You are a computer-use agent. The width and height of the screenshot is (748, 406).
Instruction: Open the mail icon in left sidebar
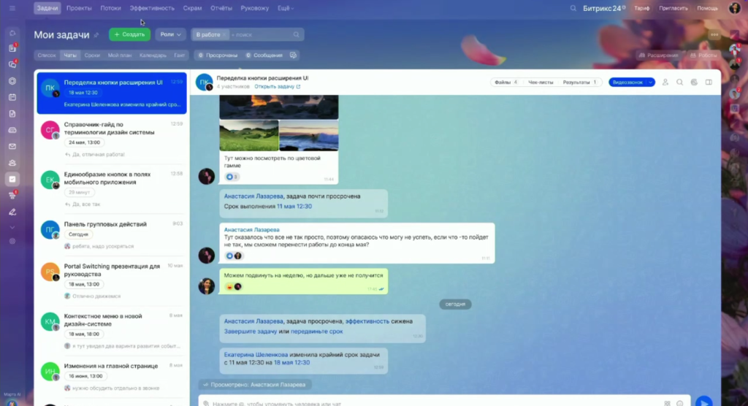[x=12, y=146]
